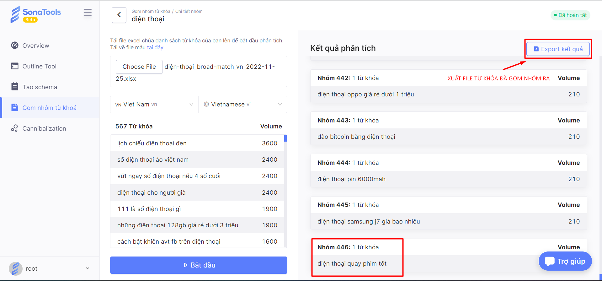Click the globe icon beside Vietnamese
Viewport: 602px width, 281px height.
(x=206, y=104)
